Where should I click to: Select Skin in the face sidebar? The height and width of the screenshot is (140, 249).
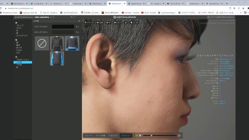(x=19, y=28)
